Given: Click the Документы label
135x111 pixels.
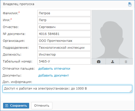Looking at the screenshot, I should point(12,76).
